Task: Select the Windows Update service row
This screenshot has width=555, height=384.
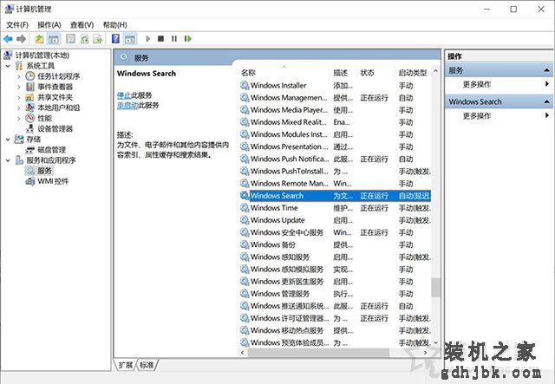Action: [x=335, y=220]
